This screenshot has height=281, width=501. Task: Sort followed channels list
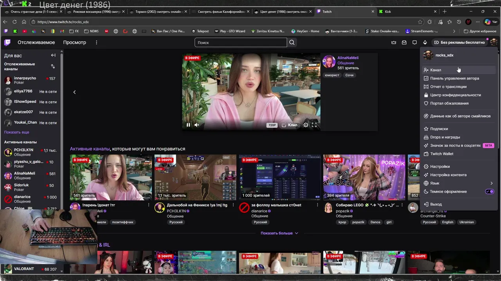pos(53,66)
